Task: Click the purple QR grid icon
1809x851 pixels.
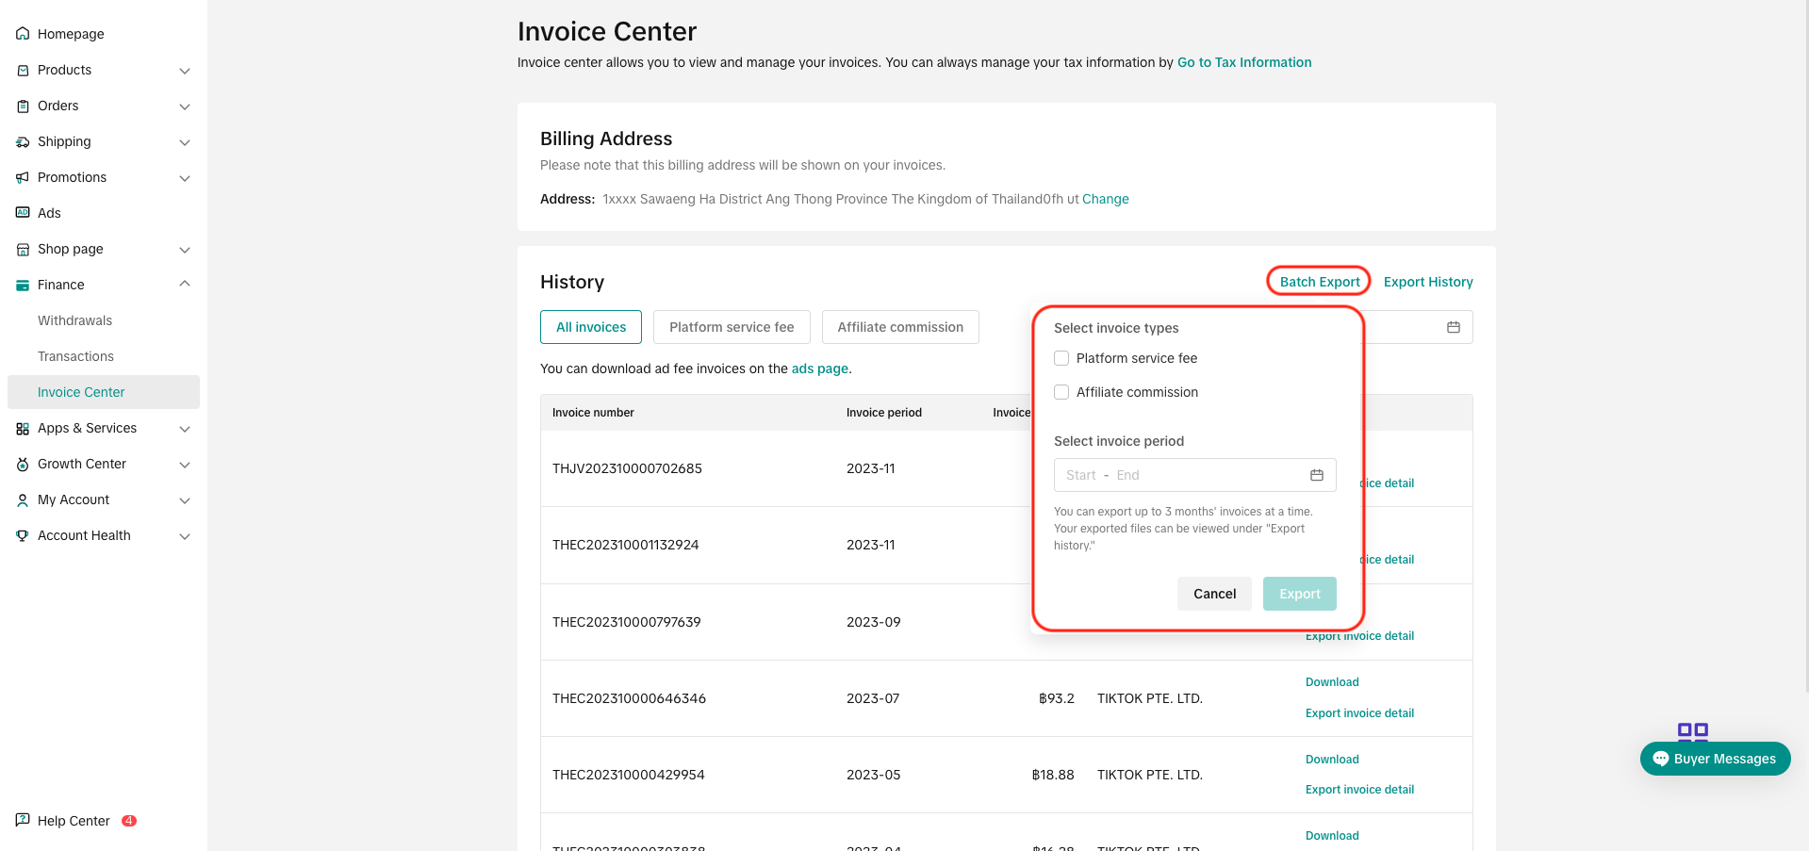Action: [x=1692, y=731]
